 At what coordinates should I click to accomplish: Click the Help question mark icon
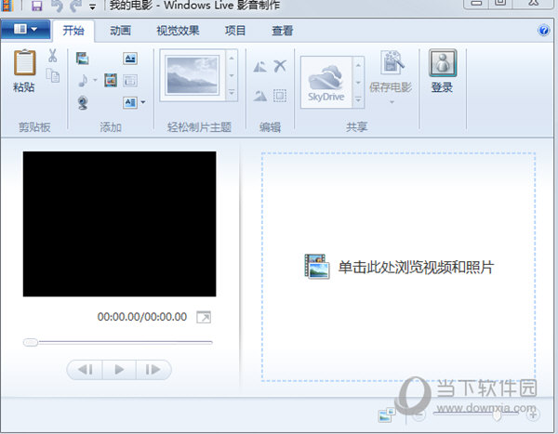click(x=543, y=31)
